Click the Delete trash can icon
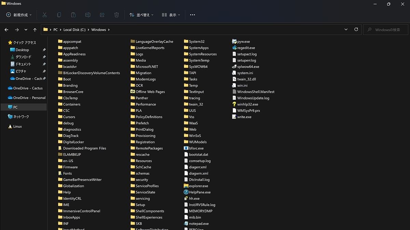 [x=117, y=15]
